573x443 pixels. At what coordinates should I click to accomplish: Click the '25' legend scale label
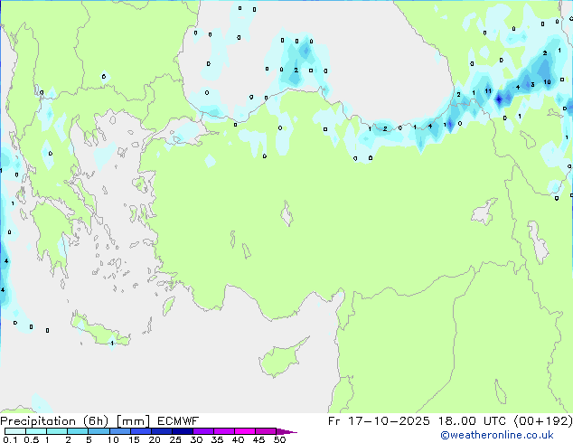(175, 439)
